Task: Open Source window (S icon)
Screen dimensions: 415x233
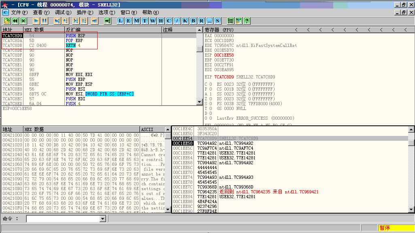Action: click(217, 21)
